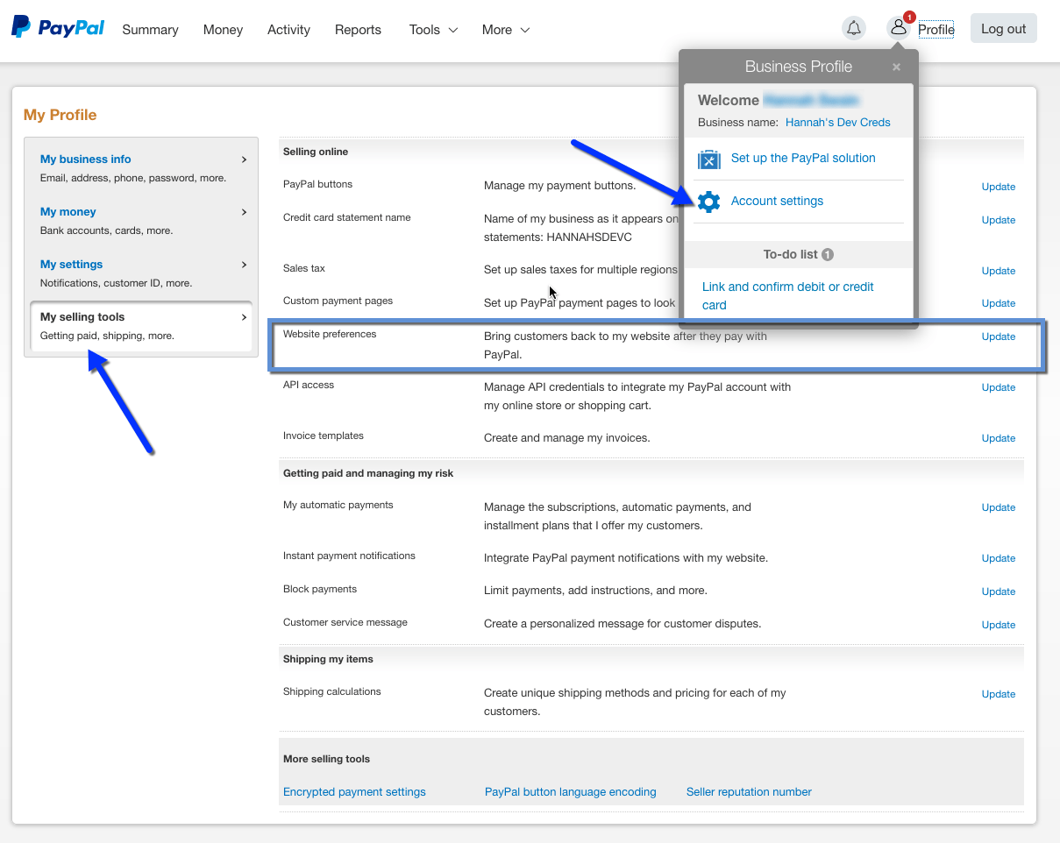The height and width of the screenshot is (843, 1060).
Task: Open the notifications bell icon
Action: (x=853, y=28)
